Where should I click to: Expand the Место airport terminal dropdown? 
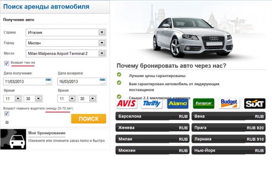(102, 54)
